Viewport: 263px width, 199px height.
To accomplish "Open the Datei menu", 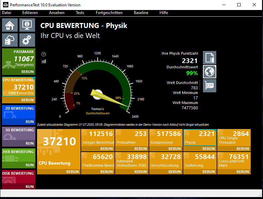I will [x=7, y=13].
